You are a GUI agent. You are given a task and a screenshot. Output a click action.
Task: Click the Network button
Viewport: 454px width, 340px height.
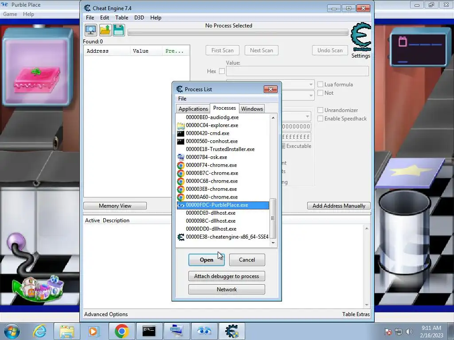click(x=227, y=290)
